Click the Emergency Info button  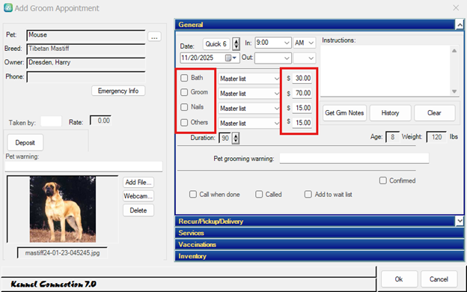pyautogui.click(x=118, y=91)
